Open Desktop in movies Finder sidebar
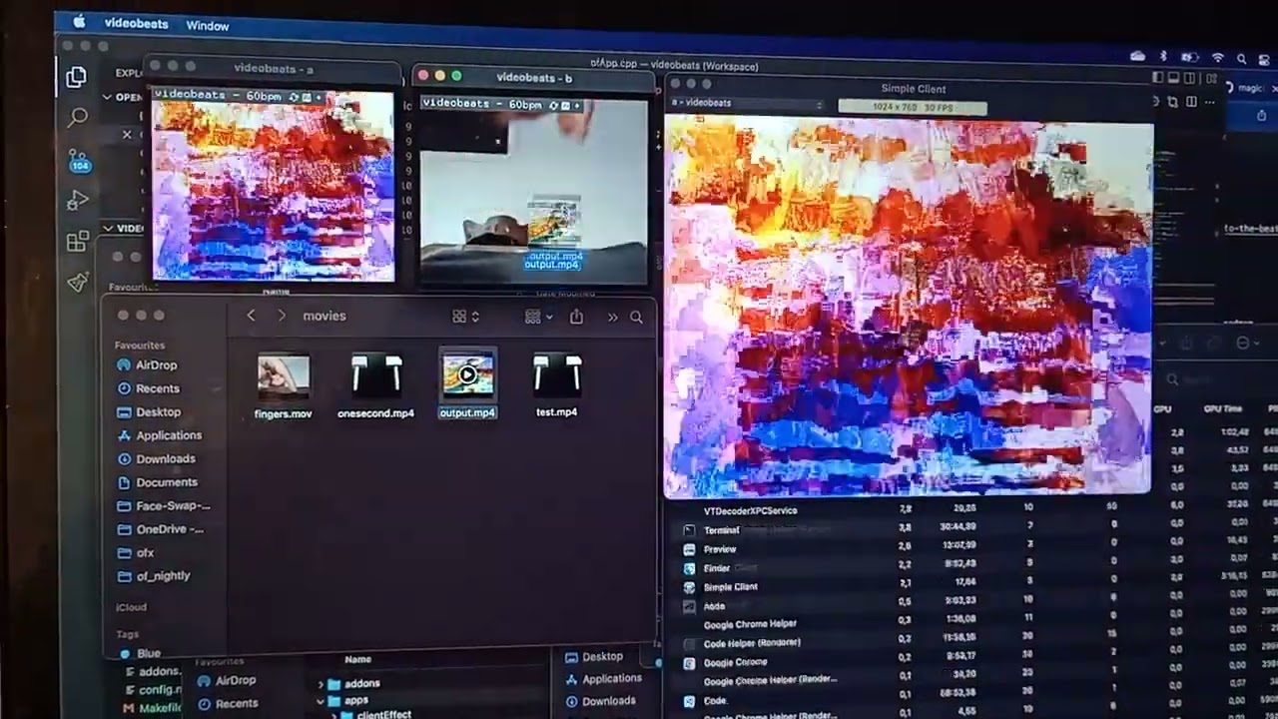 [x=149, y=411]
